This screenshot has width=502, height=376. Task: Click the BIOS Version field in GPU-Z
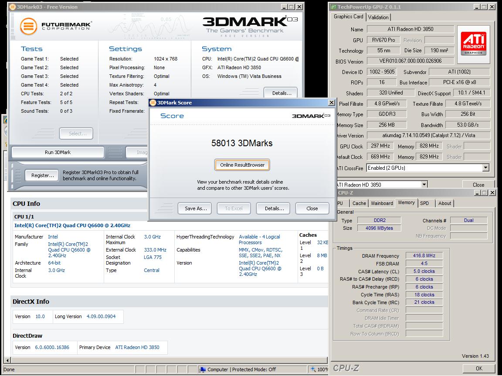tap(410, 61)
